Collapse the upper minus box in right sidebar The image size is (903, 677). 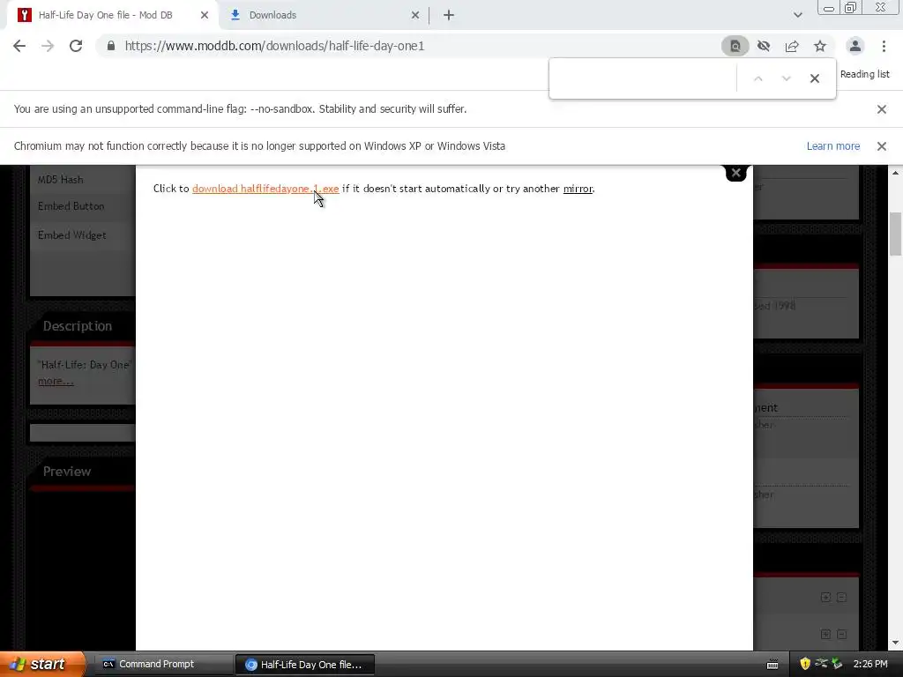[x=841, y=598]
